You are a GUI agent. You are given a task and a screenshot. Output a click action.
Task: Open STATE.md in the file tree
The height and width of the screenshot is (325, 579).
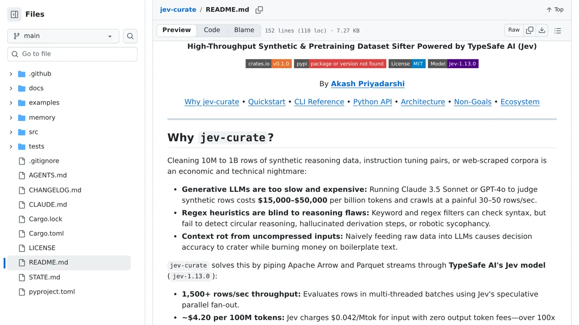(x=44, y=278)
